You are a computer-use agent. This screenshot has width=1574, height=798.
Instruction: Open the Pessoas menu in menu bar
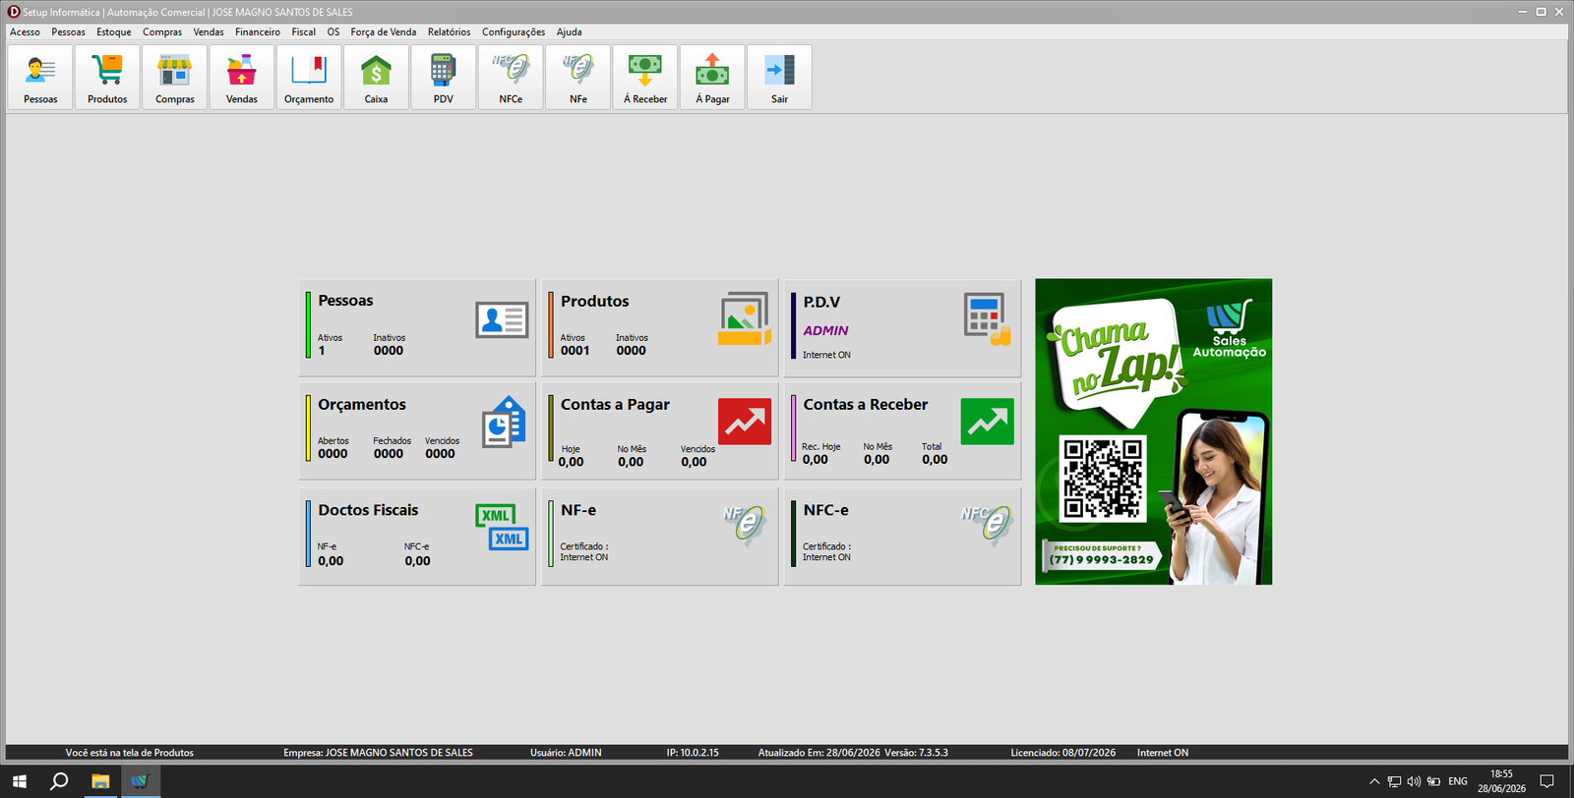pos(68,32)
